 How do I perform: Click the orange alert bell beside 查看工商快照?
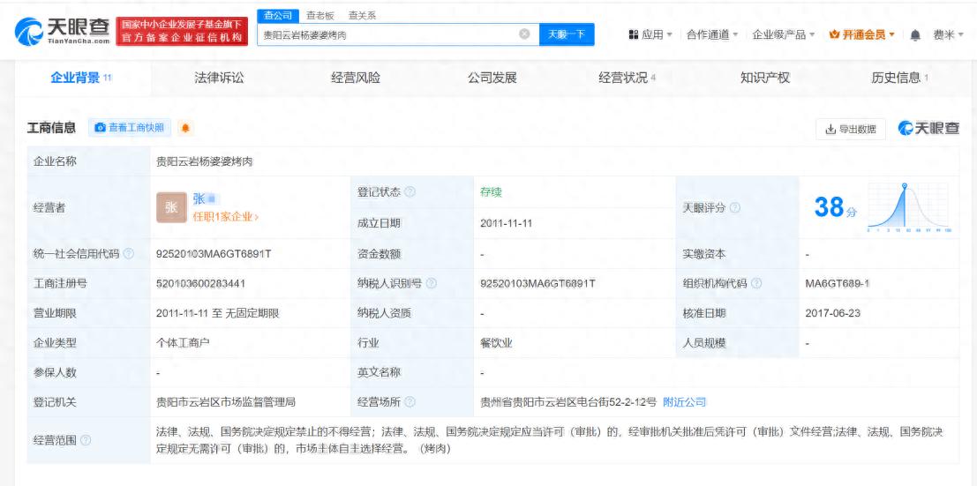pos(185,129)
